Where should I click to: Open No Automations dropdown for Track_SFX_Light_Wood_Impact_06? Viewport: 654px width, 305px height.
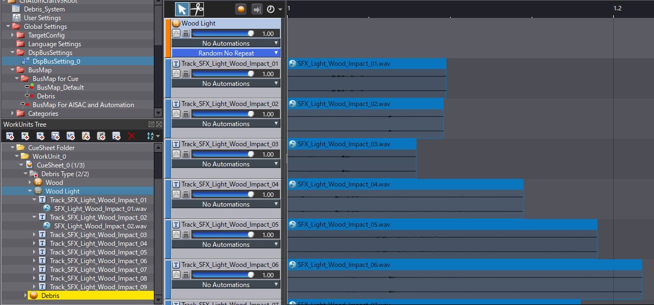tap(226, 285)
